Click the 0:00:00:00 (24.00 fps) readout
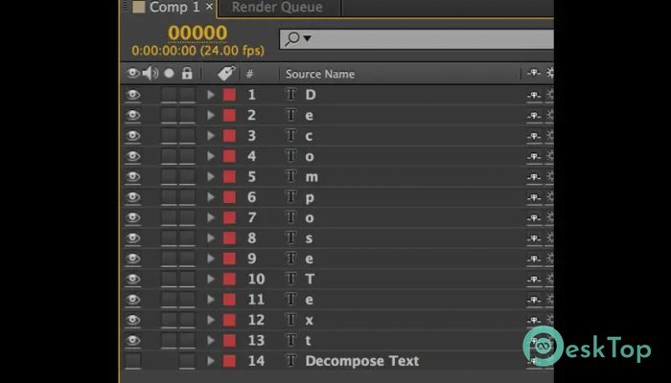 coord(197,51)
